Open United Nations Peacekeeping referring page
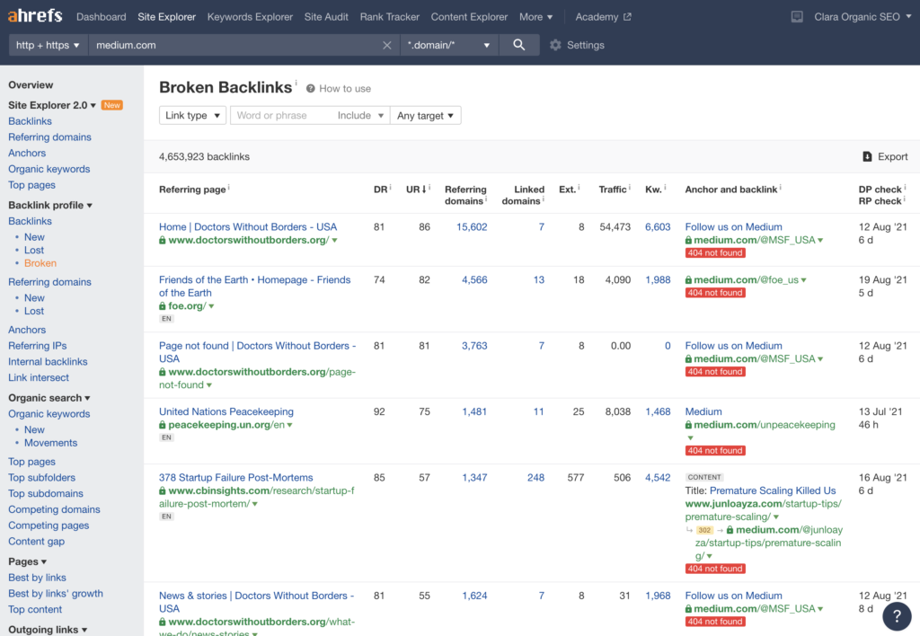 pos(226,412)
